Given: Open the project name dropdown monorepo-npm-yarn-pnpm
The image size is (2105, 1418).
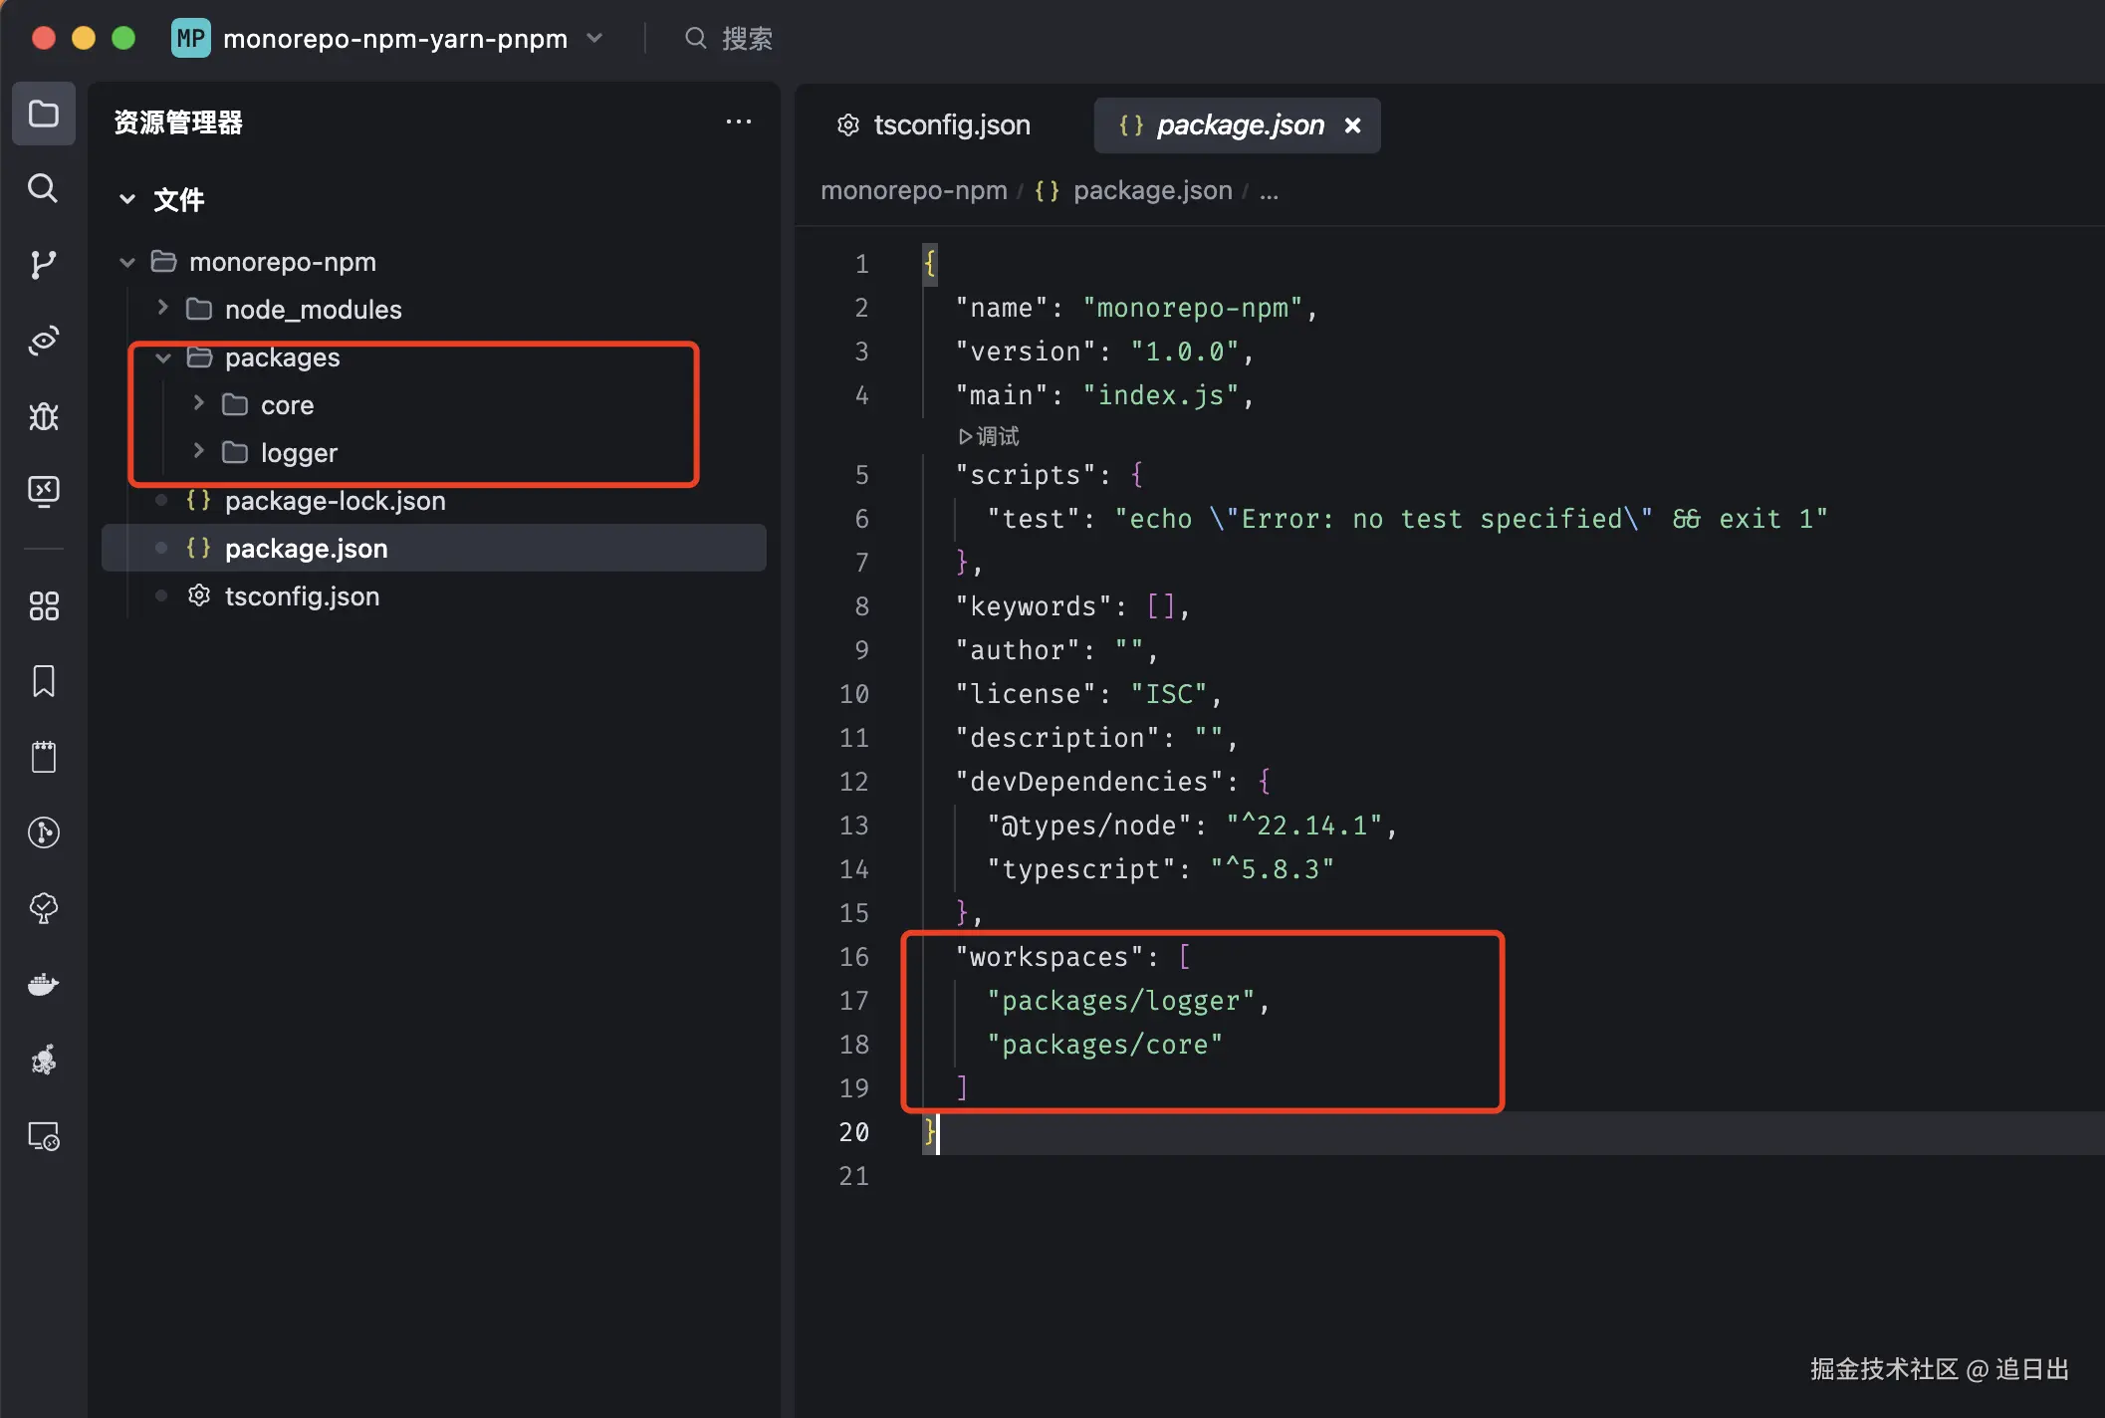Looking at the screenshot, I should [x=394, y=39].
